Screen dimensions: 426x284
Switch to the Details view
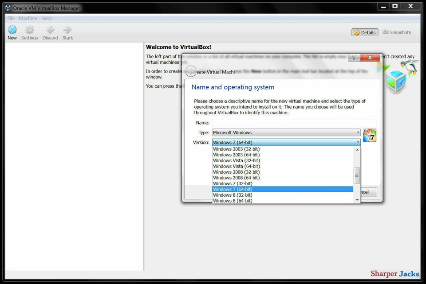[364, 32]
